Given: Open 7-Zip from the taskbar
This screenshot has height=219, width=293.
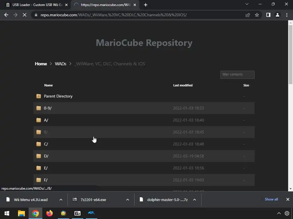Looking at the screenshot, I should [x=77, y=213].
